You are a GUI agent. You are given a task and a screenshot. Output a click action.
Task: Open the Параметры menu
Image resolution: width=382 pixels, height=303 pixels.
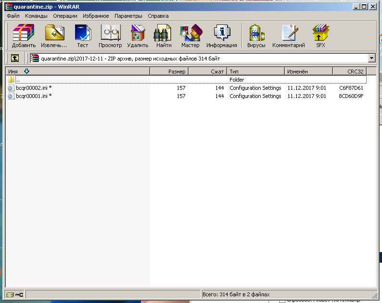tap(128, 16)
